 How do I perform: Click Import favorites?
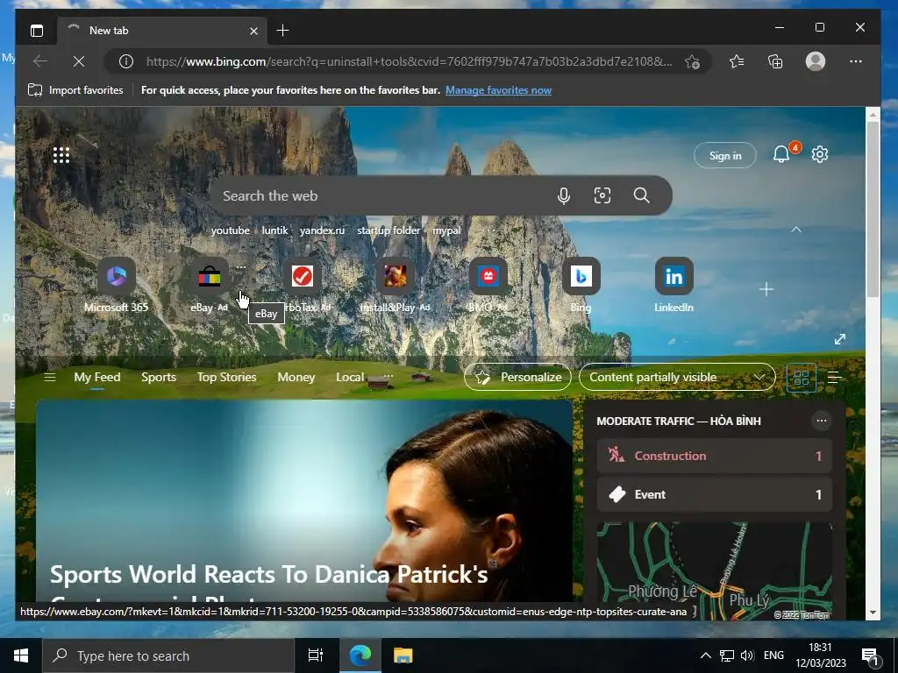point(75,90)
